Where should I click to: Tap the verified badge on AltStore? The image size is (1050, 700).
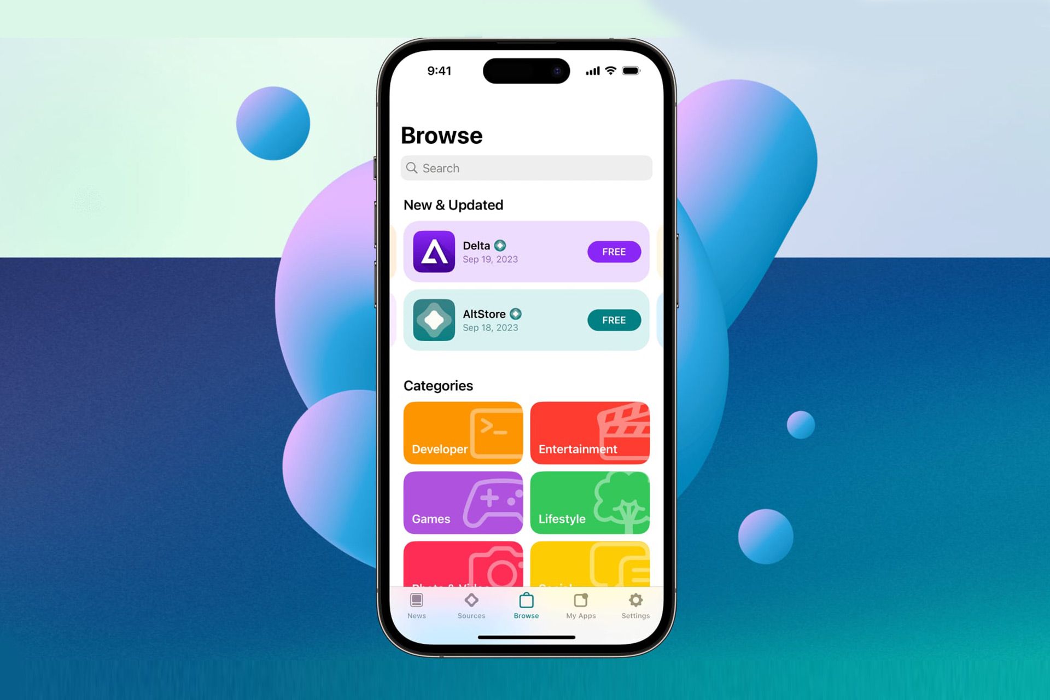[516, 314]
